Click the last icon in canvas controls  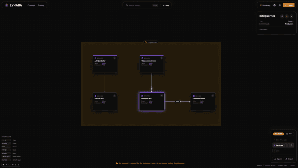[x=19, y=165]
